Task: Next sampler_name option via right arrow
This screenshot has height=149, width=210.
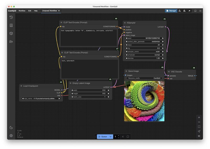Action: click(163, 52)
